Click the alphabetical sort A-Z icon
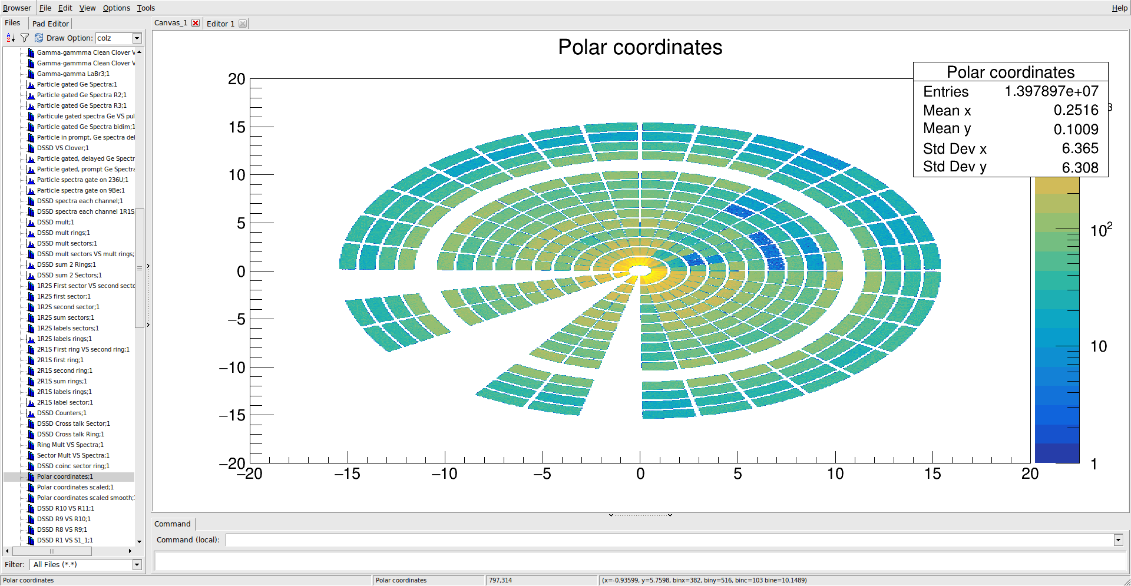The width and height of the screenshot is (1131, 586). (10, 38)
